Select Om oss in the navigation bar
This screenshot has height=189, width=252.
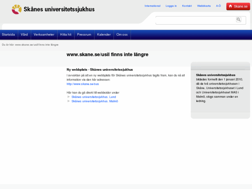pyautogui.click(x=122, y=35)
